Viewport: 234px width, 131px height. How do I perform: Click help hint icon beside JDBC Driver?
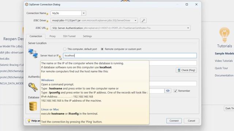(47, 21)
